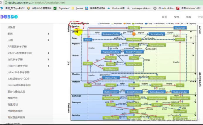Click the browser reload icon

tap(1, 3)
